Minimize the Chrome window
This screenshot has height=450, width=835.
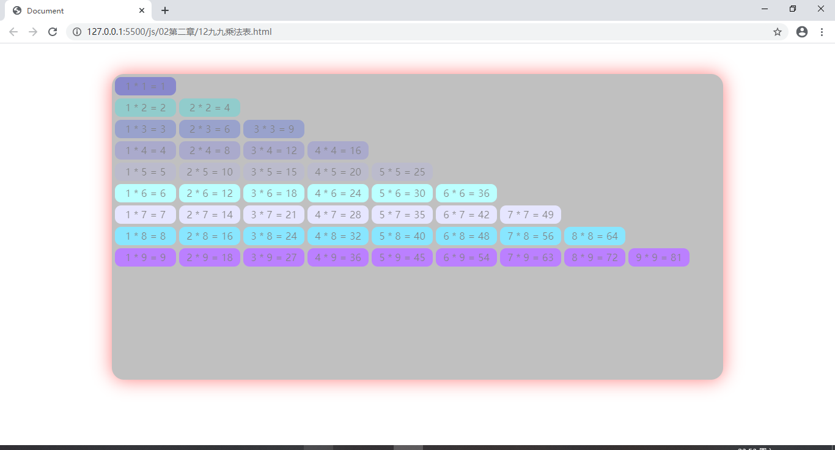click(x=765, y=9)
